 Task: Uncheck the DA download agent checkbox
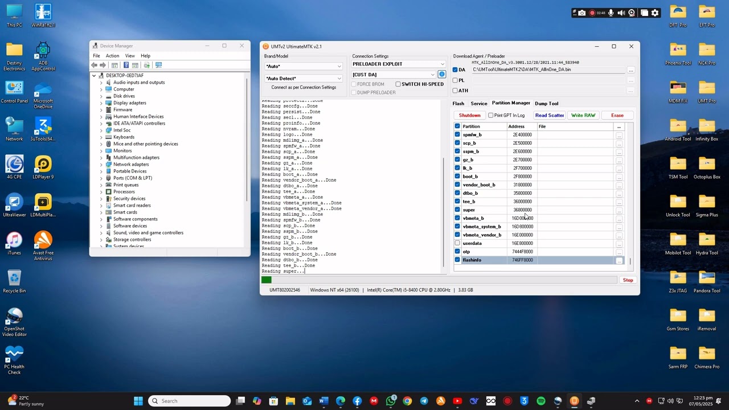pos(455,69)
